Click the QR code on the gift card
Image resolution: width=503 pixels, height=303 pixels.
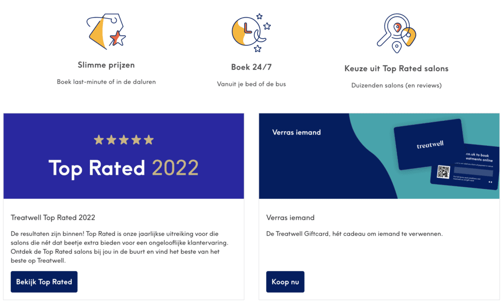443,172
